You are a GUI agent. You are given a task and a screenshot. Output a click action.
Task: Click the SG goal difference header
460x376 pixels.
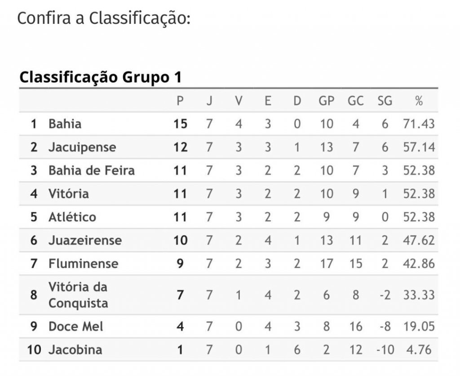point(385,101)
